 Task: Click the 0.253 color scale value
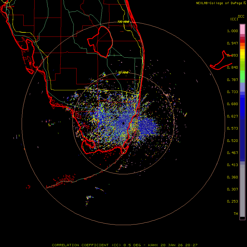232,201
